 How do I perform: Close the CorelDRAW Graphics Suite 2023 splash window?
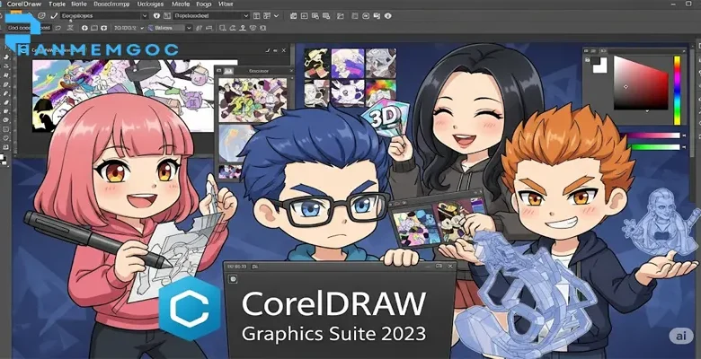pyautogui.click(x=450, y=267)
